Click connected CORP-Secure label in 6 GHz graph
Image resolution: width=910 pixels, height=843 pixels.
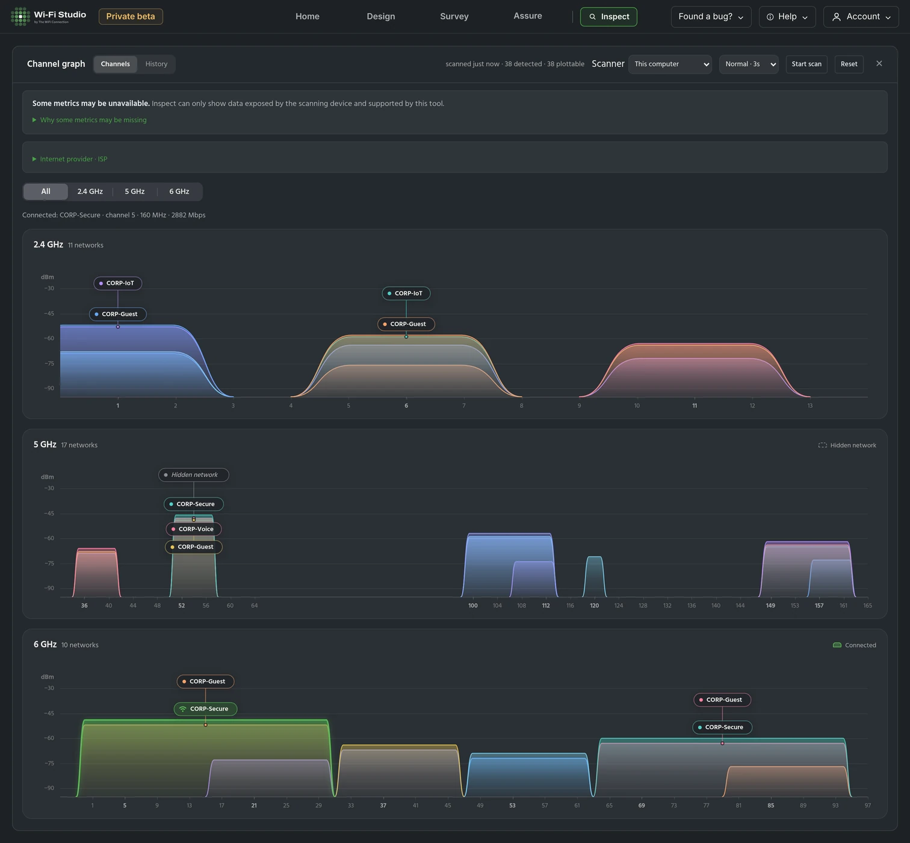[205, 709]
